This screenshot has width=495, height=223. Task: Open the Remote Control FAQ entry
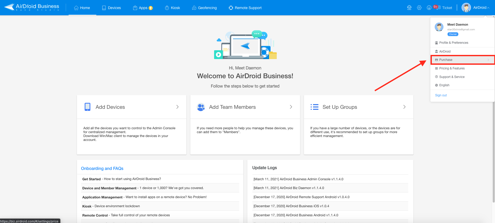(x=160, y=215)
